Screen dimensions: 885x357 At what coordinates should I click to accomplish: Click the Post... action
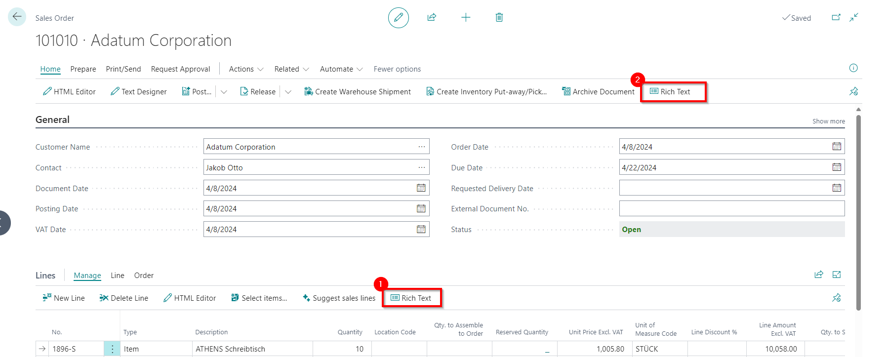click(x=197, y=91)
